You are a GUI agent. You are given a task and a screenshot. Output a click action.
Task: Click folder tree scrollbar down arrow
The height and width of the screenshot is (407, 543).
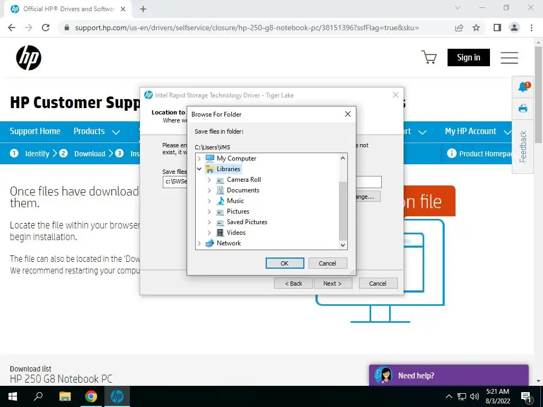pyautogui.click(x=343, y=245)
